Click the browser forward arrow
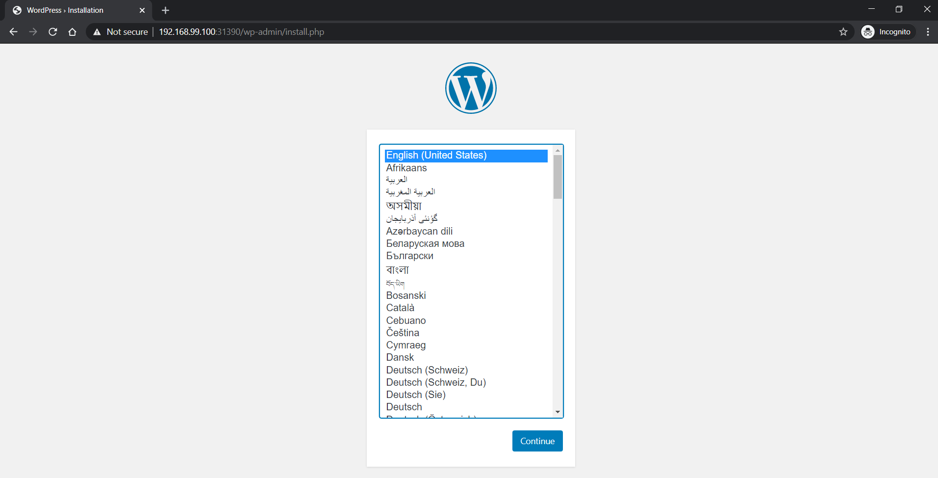This screenshot has height=478, width=938. [33, 32]
